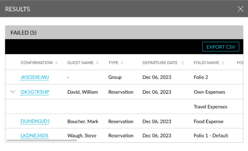Screen dimensions: 248x151
Task: Collapse the OK5G7KSHP row chevron
Action: pos(13,92)
